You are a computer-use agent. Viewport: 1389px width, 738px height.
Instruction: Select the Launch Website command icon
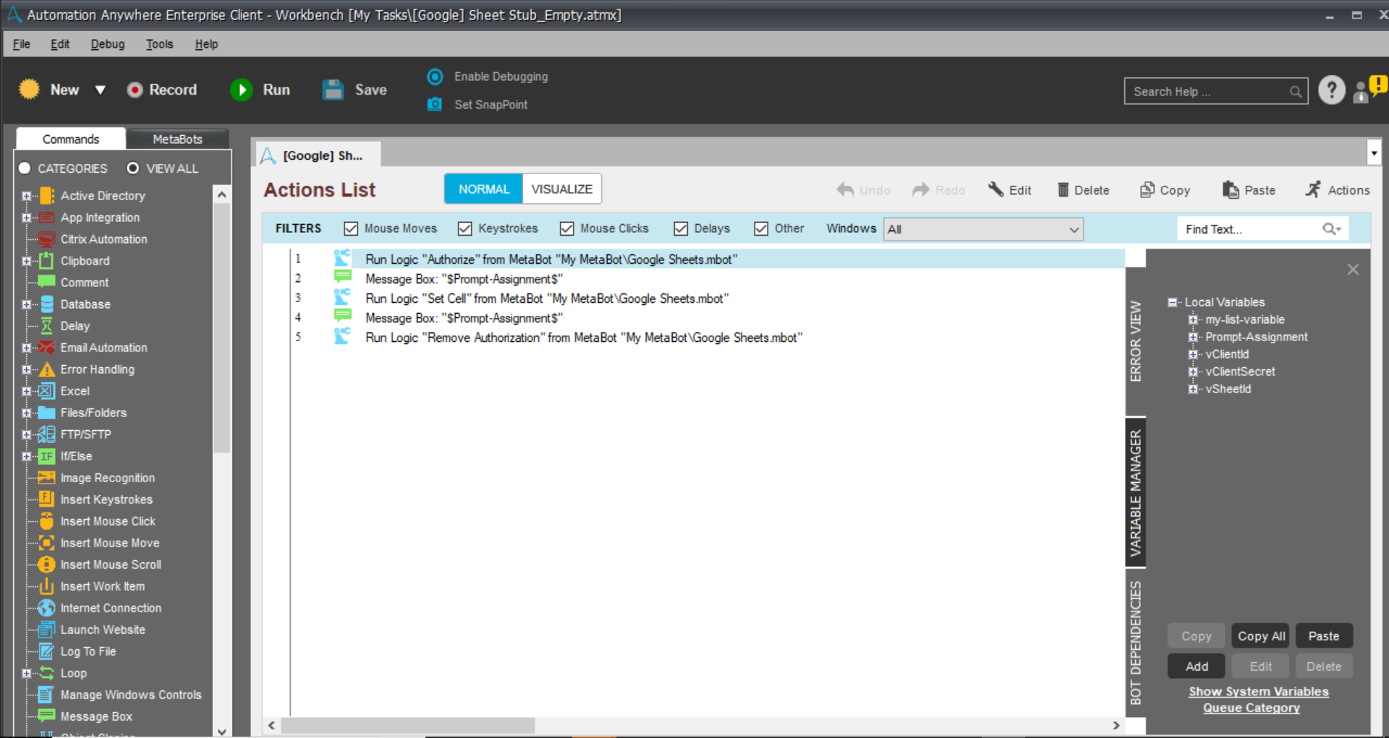coord(46,630)
